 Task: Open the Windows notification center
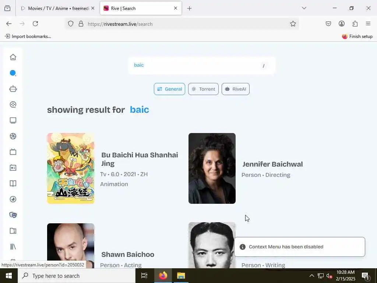pyautogui.click(x=366, y=276)
